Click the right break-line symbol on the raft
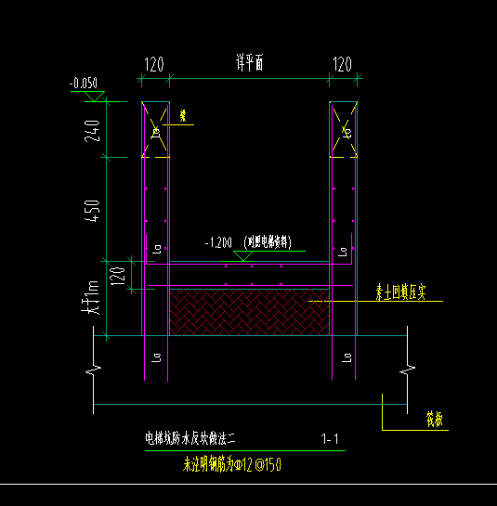Screen dimensions: 497x506 pyautogui.click(x=407, y=370)
